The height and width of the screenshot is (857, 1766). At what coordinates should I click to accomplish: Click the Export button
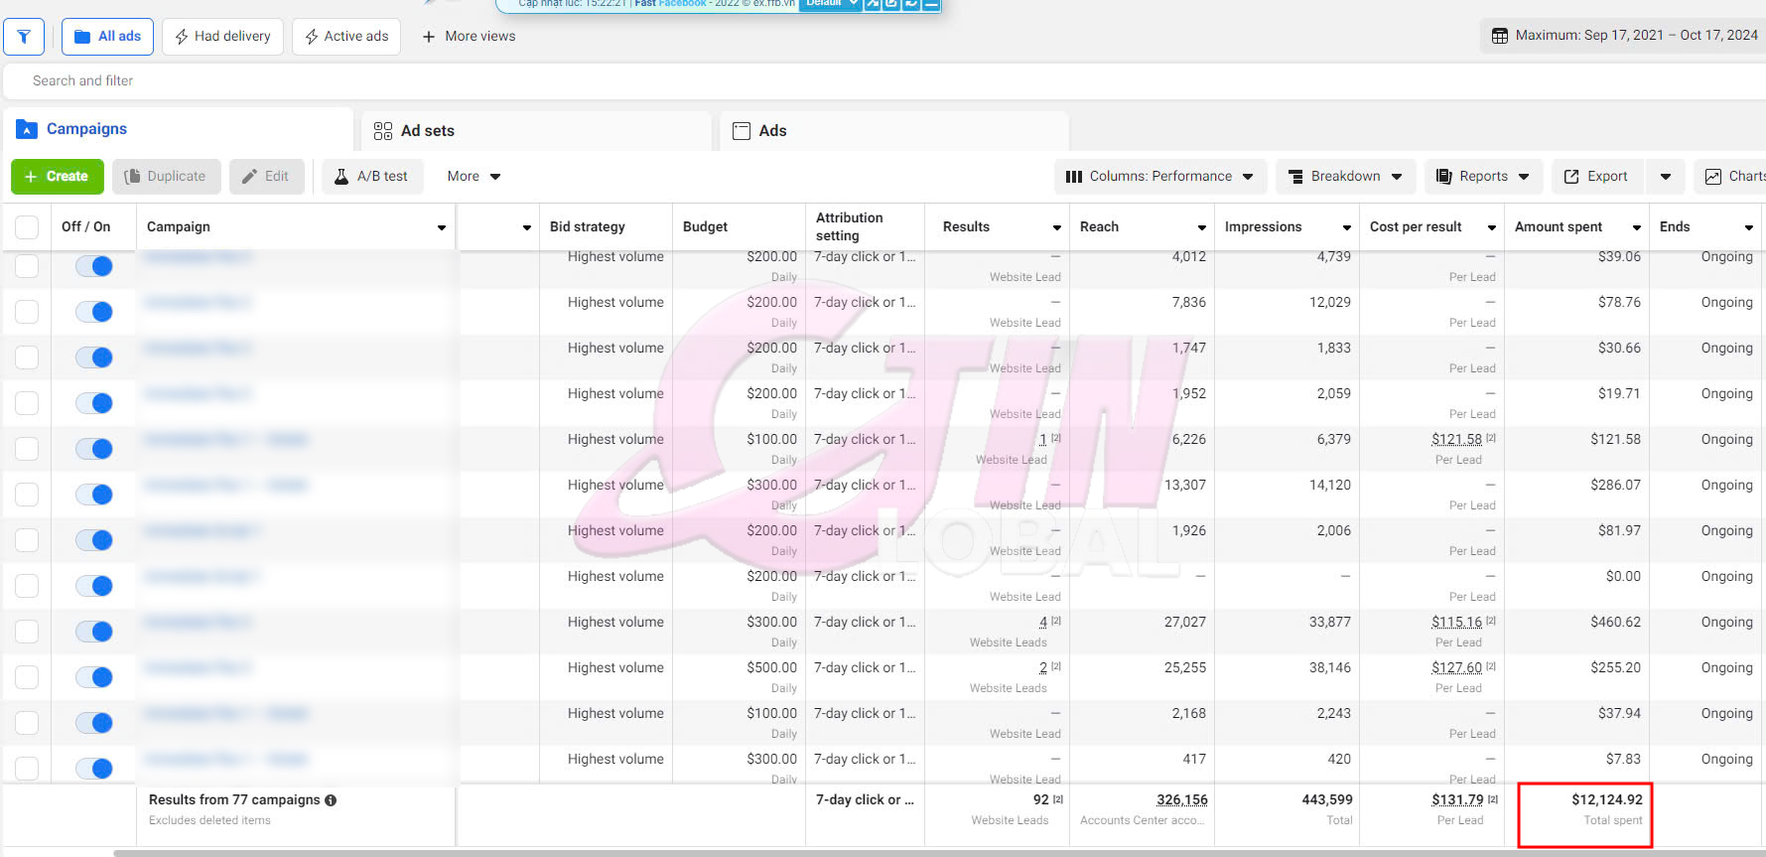1596,177
